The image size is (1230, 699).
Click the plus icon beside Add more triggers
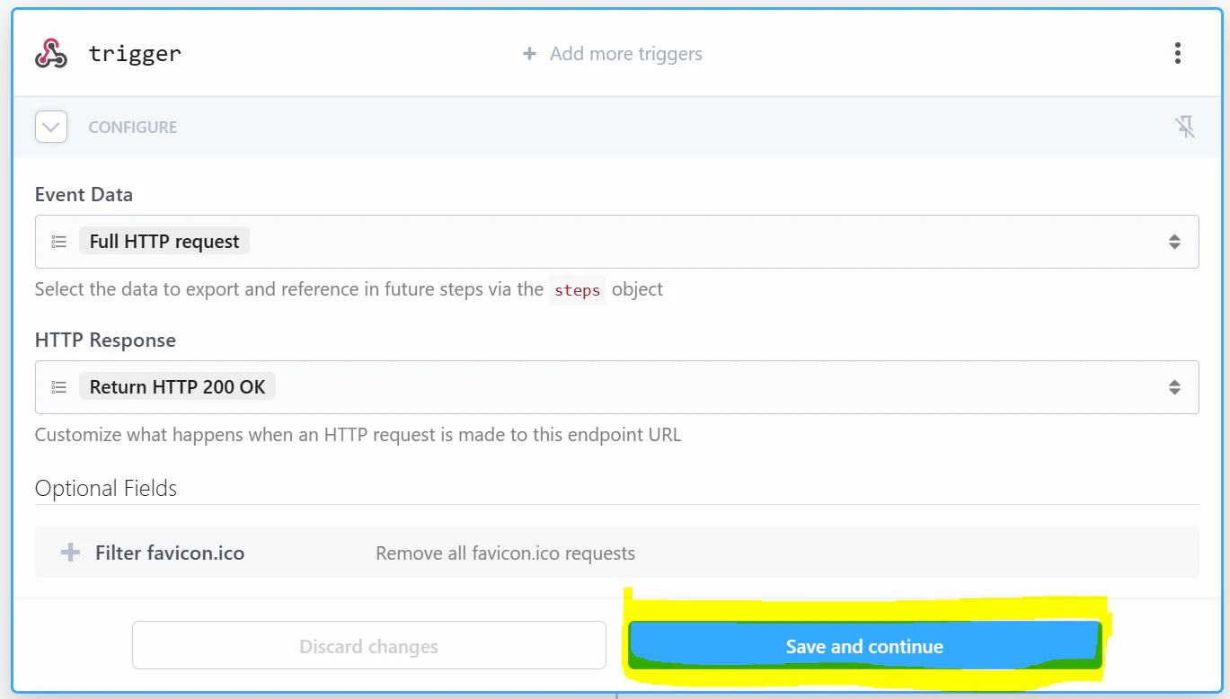tap(529, 54)
